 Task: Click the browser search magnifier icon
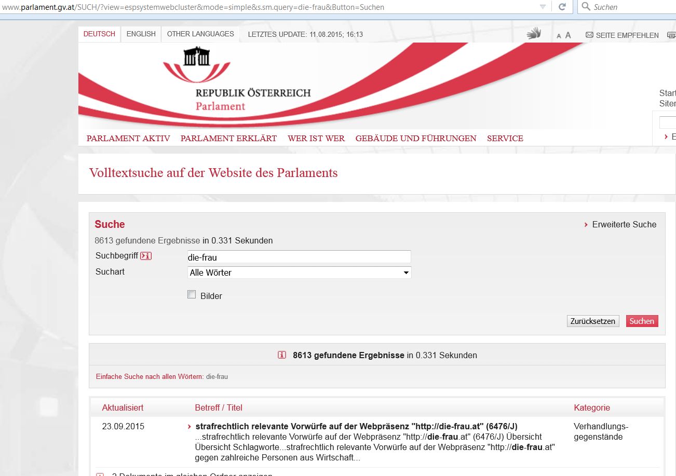[586, 7]
